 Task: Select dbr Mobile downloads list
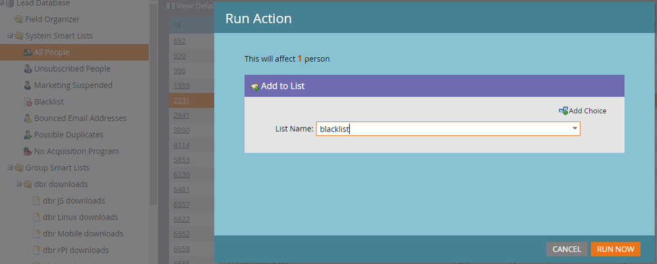click(83, 233)
